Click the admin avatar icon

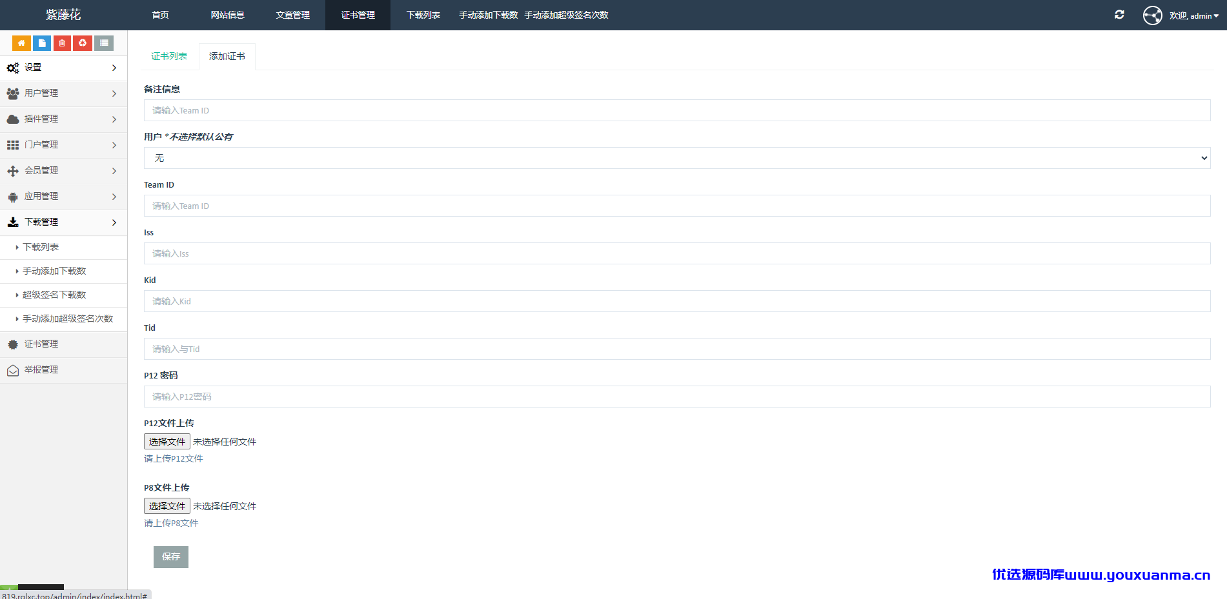pyautogui.click(x=1152, y=15)
